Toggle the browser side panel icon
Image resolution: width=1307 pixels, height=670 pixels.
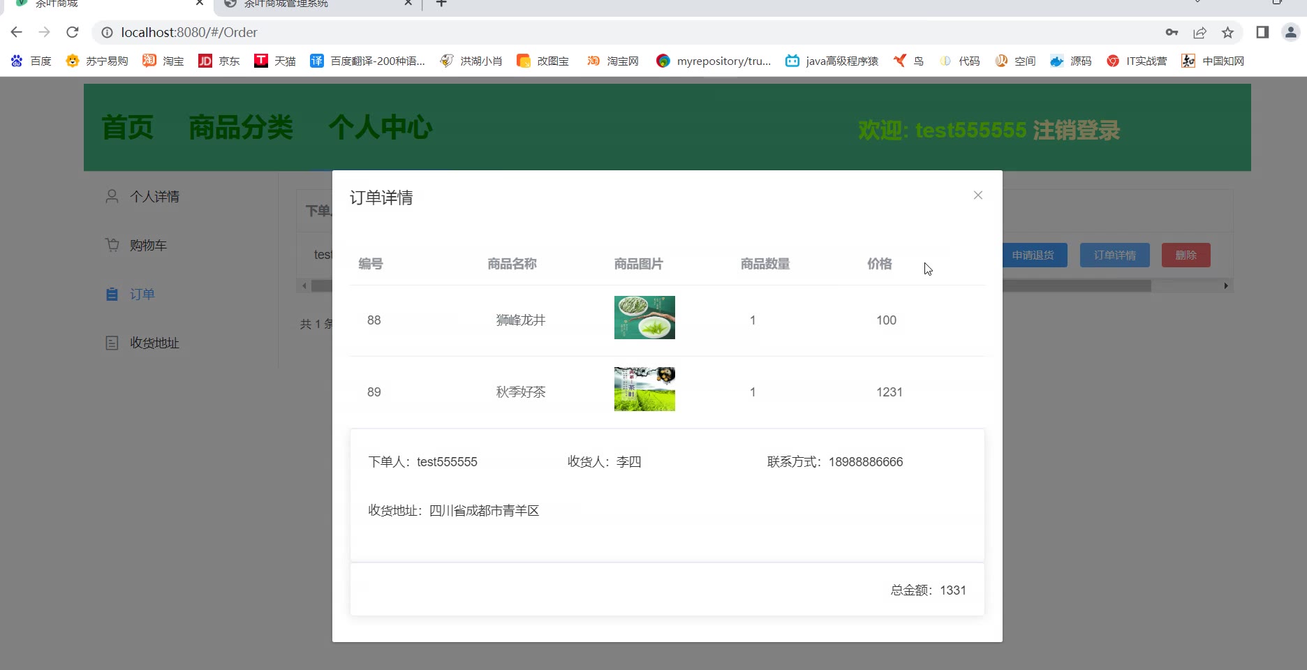1262,32
